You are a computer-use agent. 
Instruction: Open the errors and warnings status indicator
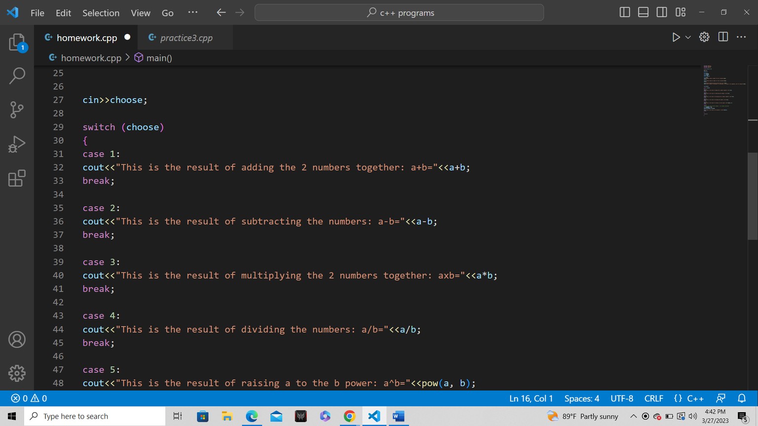click(x=29, y=398)
